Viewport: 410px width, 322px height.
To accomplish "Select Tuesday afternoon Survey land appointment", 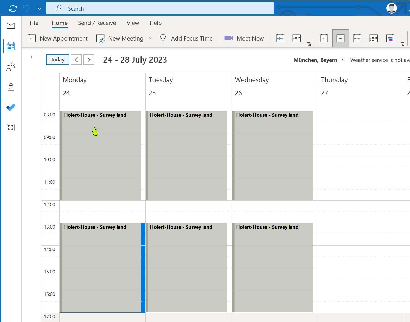I will (x=186, y=268).
